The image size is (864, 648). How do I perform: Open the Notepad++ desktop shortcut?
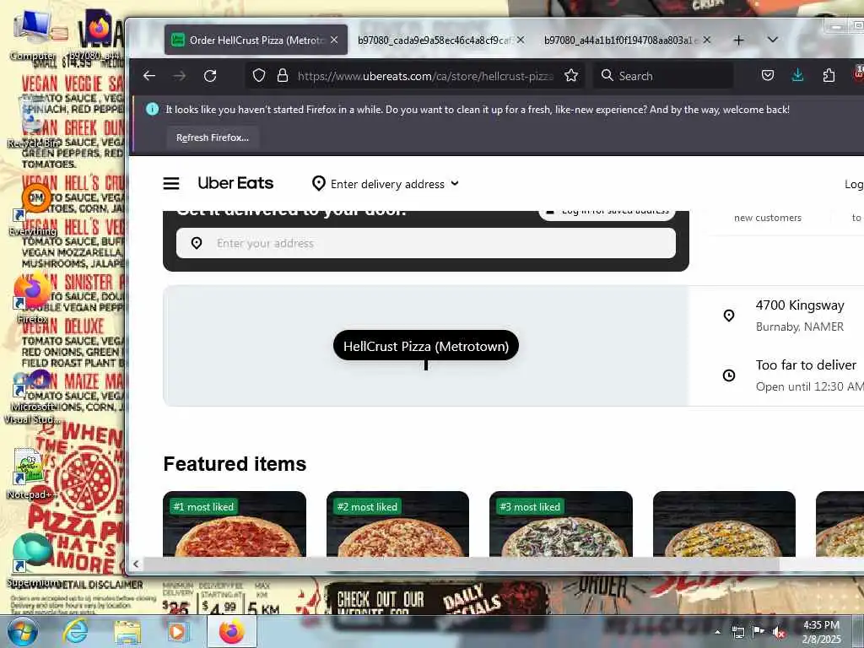(31, 474)
